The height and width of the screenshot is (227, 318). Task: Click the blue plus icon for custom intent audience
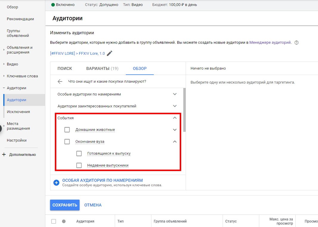tap(56, 183)
